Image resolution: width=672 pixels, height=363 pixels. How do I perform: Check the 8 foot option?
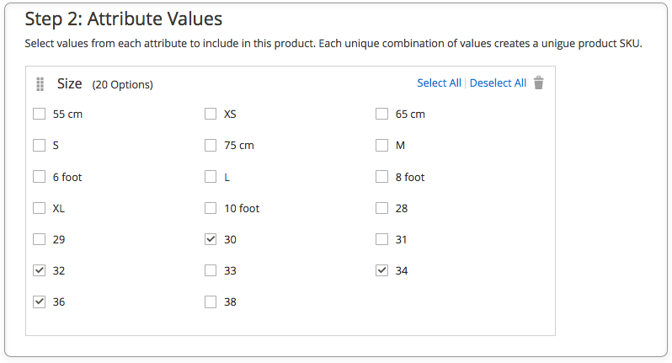[381, 177]
